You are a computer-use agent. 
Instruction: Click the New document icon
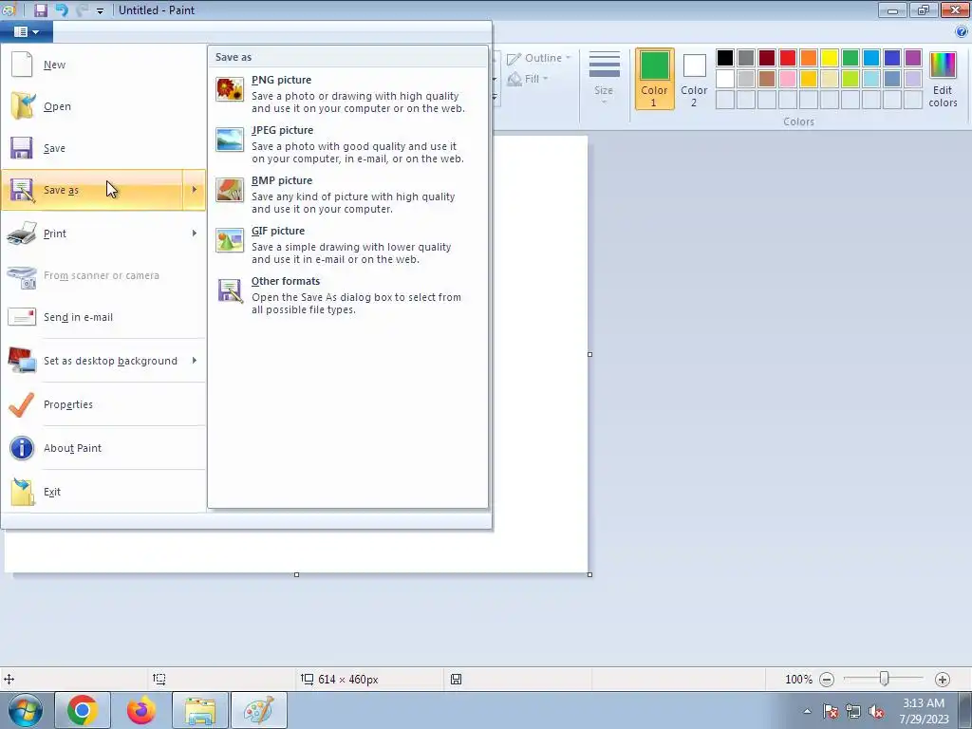[x=22, y=65]
